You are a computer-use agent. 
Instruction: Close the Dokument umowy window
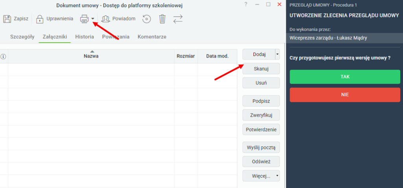280,4
